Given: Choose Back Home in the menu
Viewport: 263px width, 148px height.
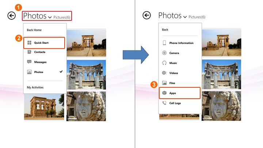Looking at the screenshot, I should coord(34,30).
